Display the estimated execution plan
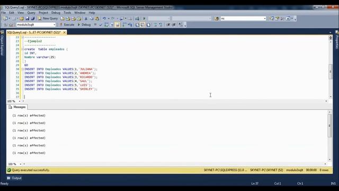Screen dimensions: 339x191 (106, 25)
